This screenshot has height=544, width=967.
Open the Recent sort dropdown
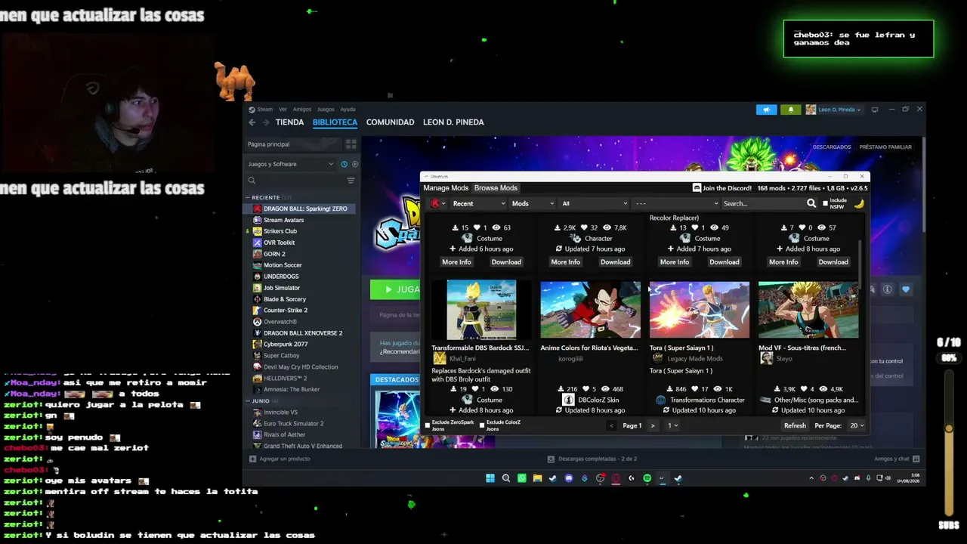(478, 203)
